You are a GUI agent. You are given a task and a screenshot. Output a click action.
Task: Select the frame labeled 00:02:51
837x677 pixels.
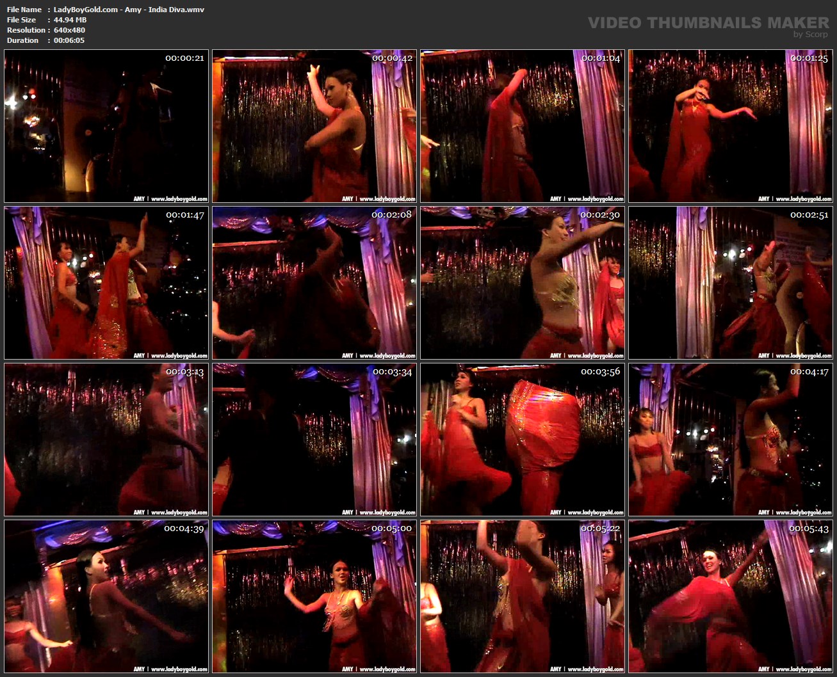pos(731,283)
